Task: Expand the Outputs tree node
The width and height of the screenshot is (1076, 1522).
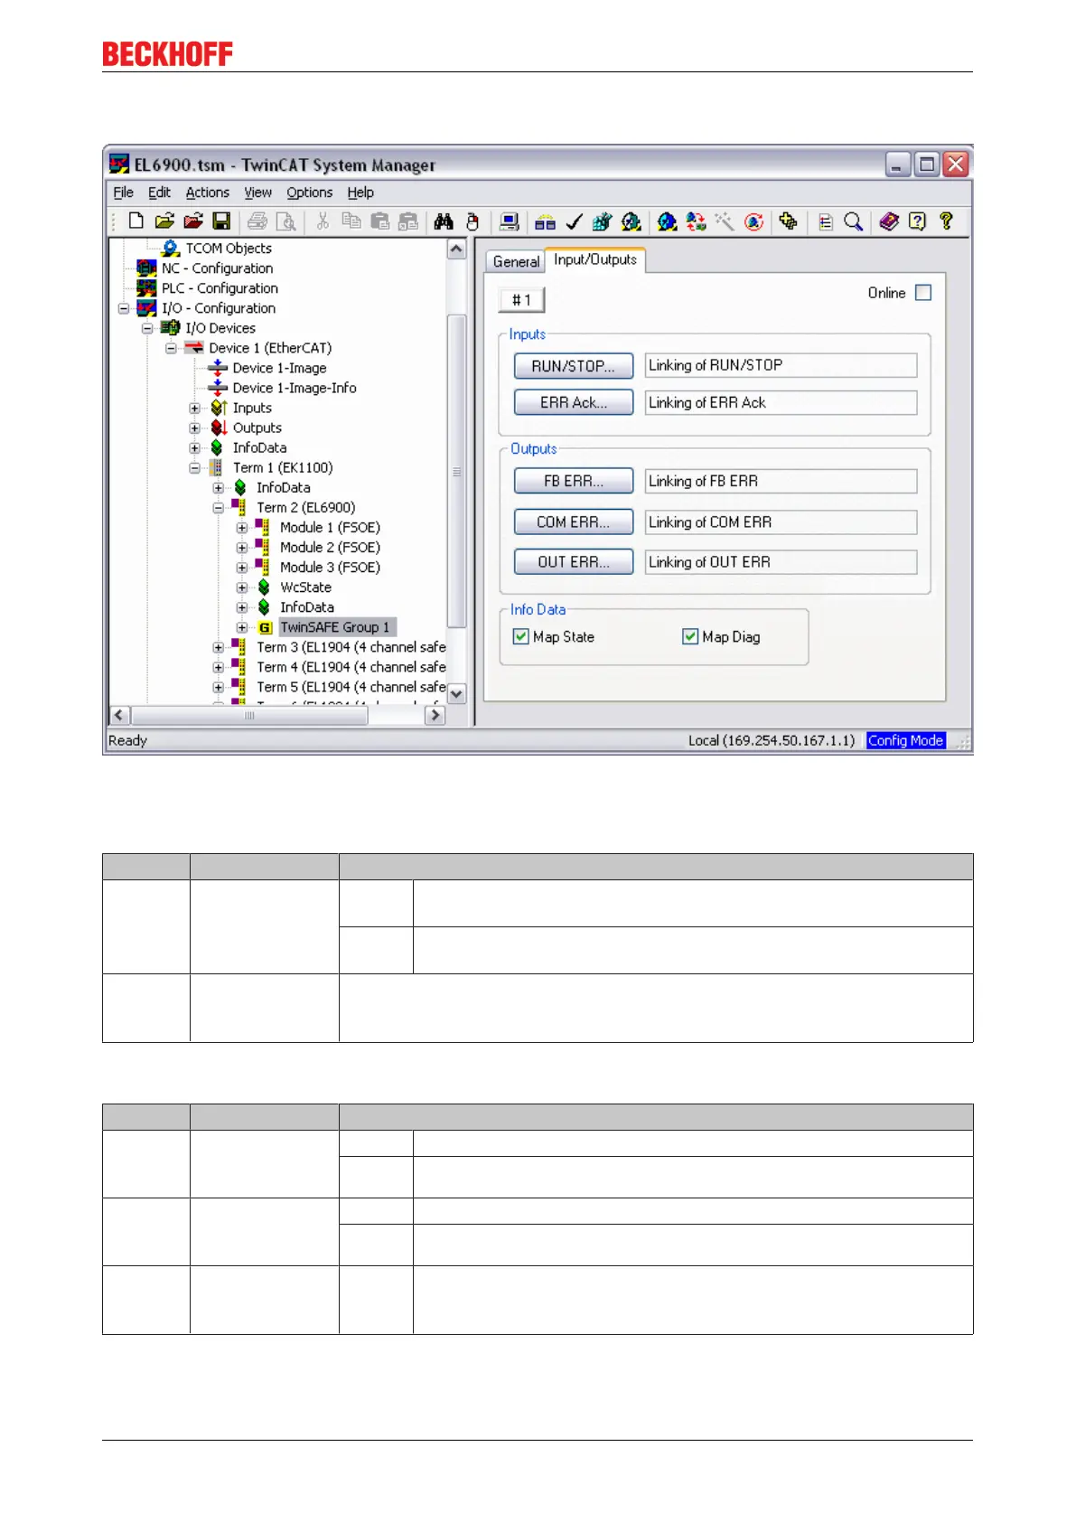Action: tap(194, 427)
